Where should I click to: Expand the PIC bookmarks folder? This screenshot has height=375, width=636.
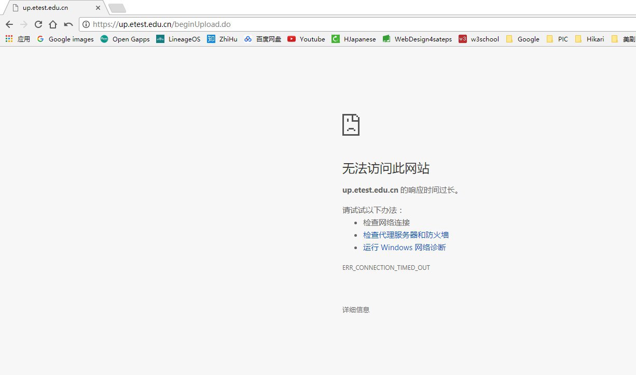557,39
